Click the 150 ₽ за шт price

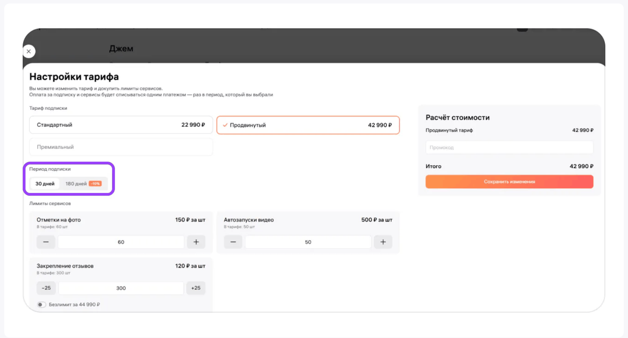[x=190, y=220]
